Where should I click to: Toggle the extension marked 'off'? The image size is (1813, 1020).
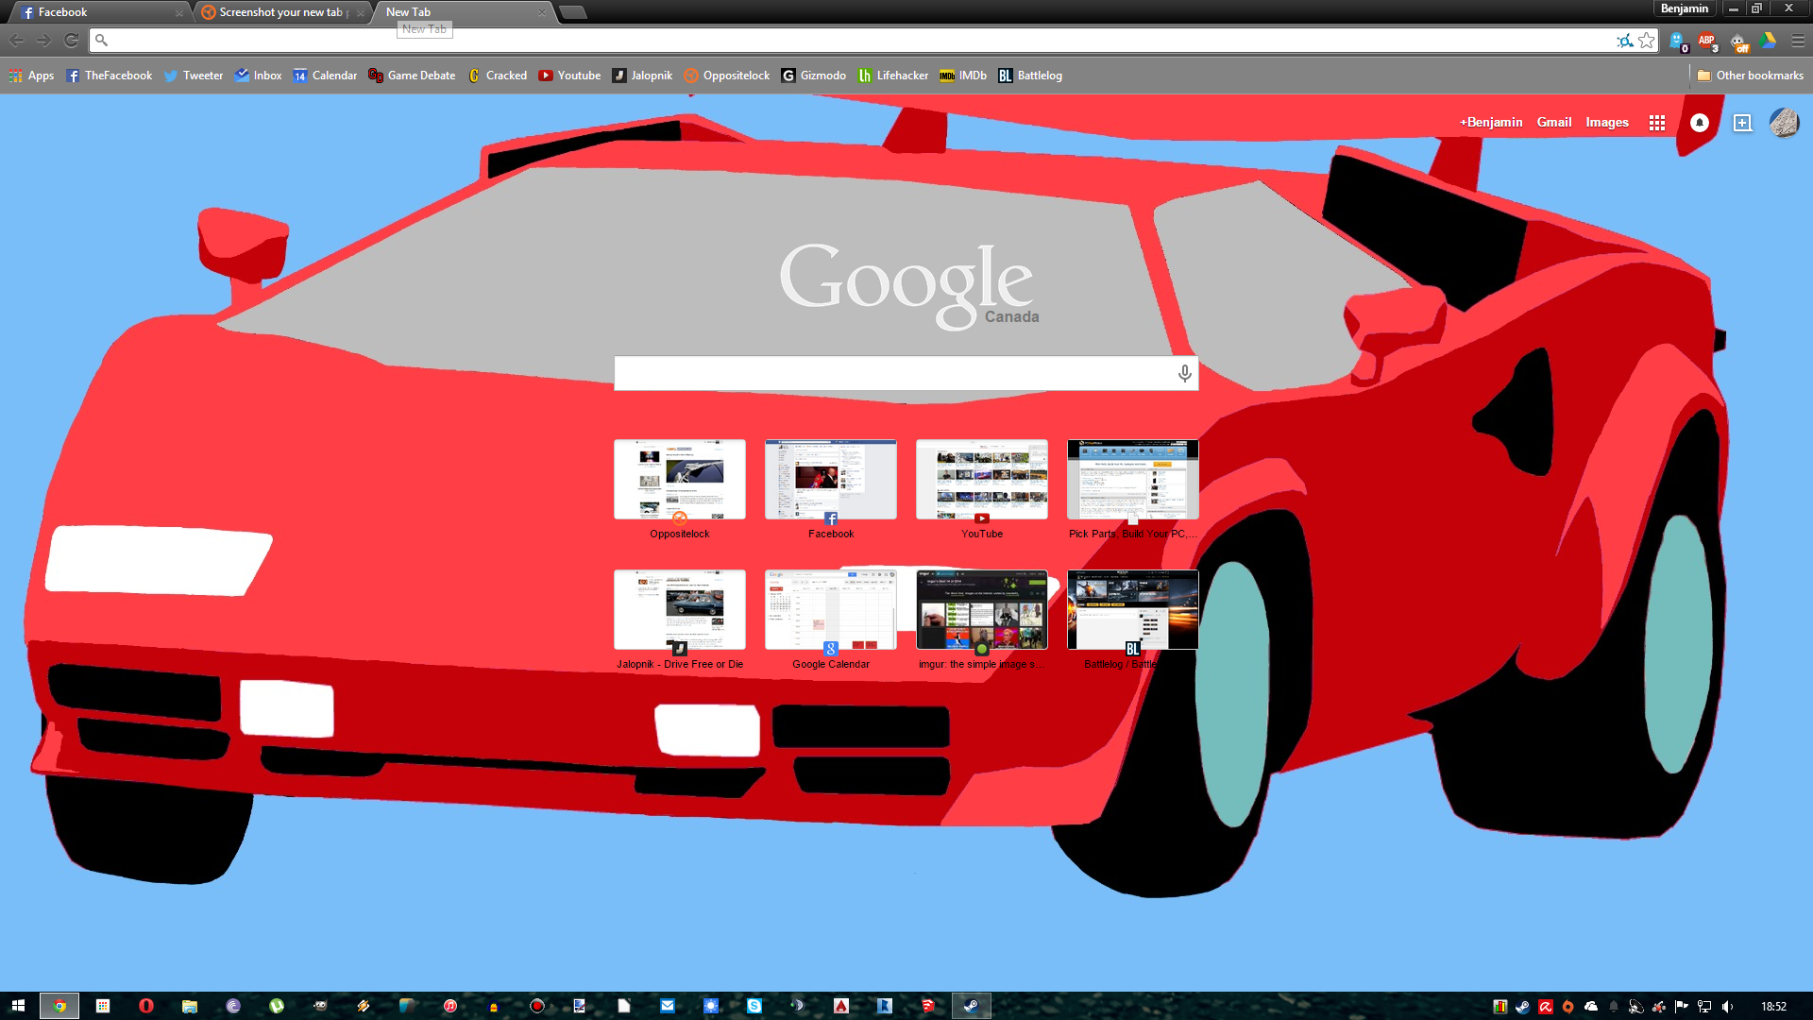click(x=1739, y=42)
